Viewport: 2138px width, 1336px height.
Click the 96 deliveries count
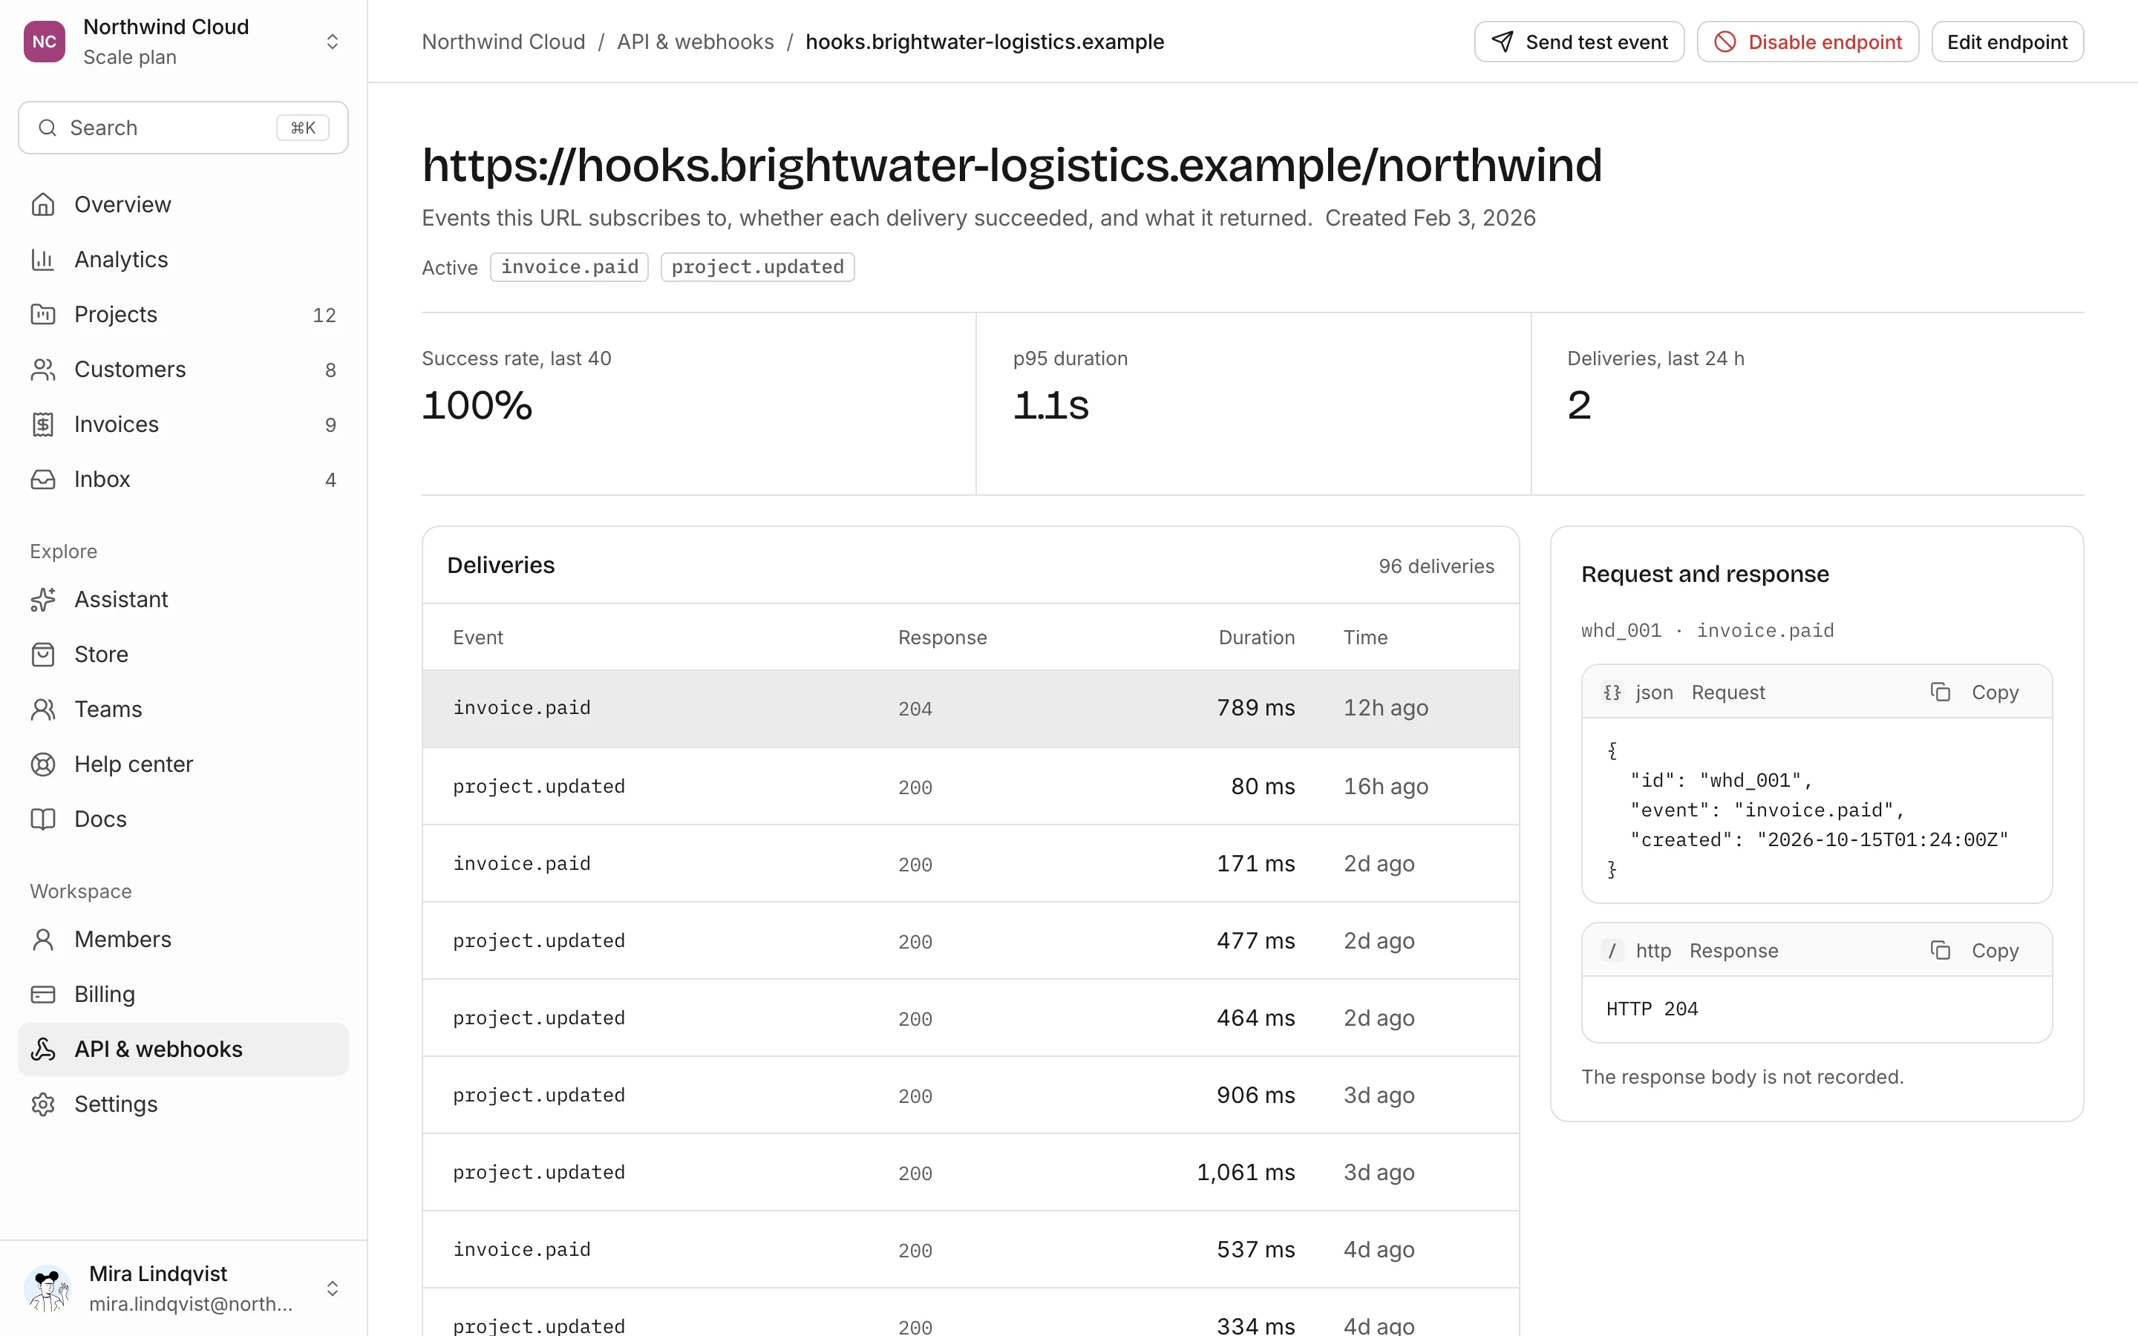[1436, 566]
